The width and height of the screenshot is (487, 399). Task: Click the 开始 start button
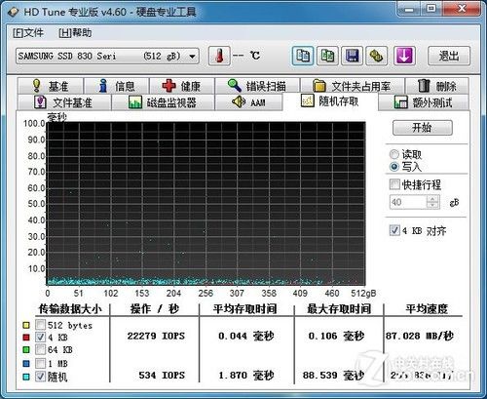[423, 128]
